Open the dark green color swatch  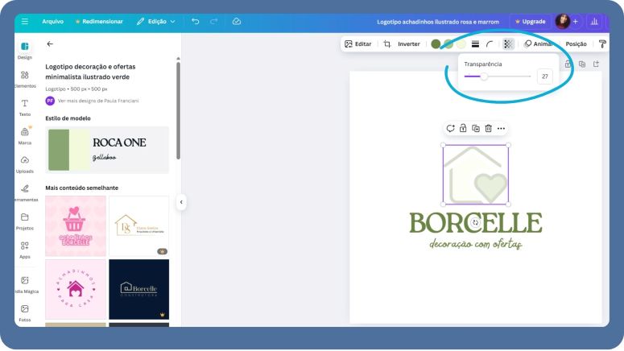click(436, 43)
